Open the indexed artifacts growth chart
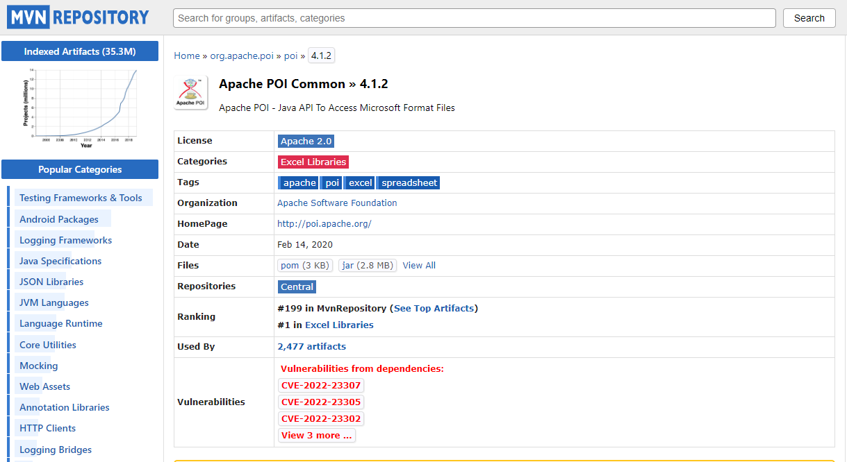 point(80,108)
